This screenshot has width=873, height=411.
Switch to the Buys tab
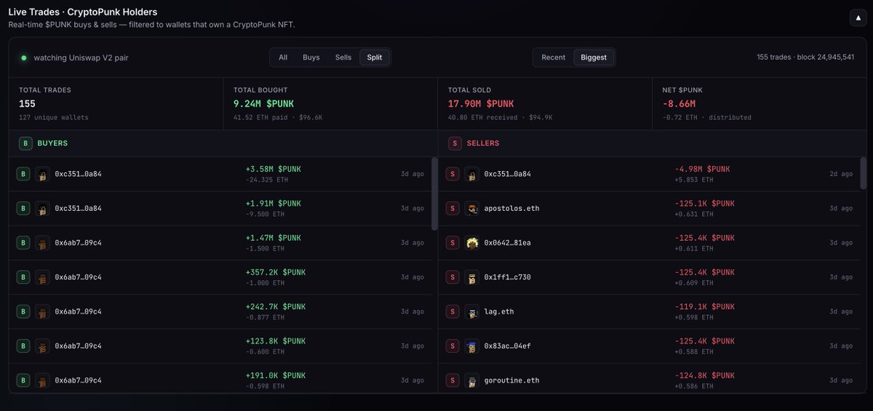click(x=311, y=57)
